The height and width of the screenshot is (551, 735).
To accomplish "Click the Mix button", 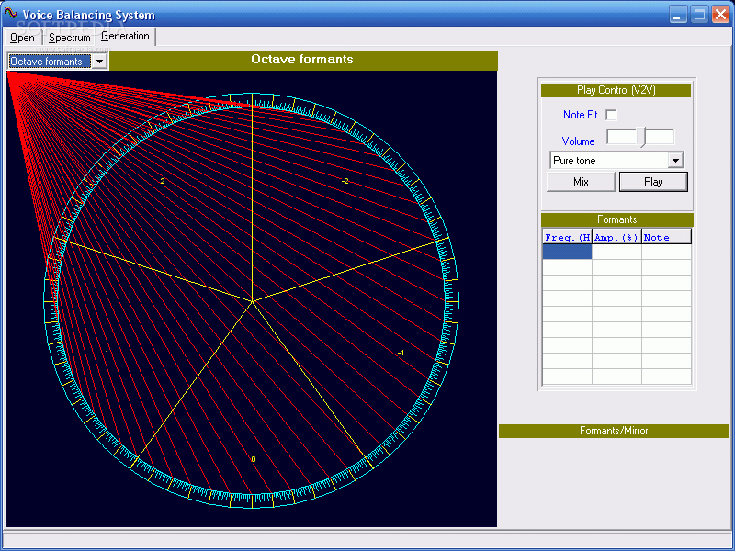I will pos(581,182).
